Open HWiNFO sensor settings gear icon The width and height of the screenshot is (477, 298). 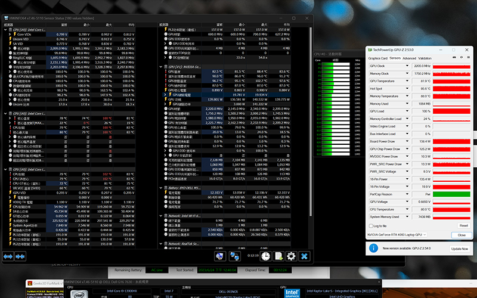click(x=291, y=256)
